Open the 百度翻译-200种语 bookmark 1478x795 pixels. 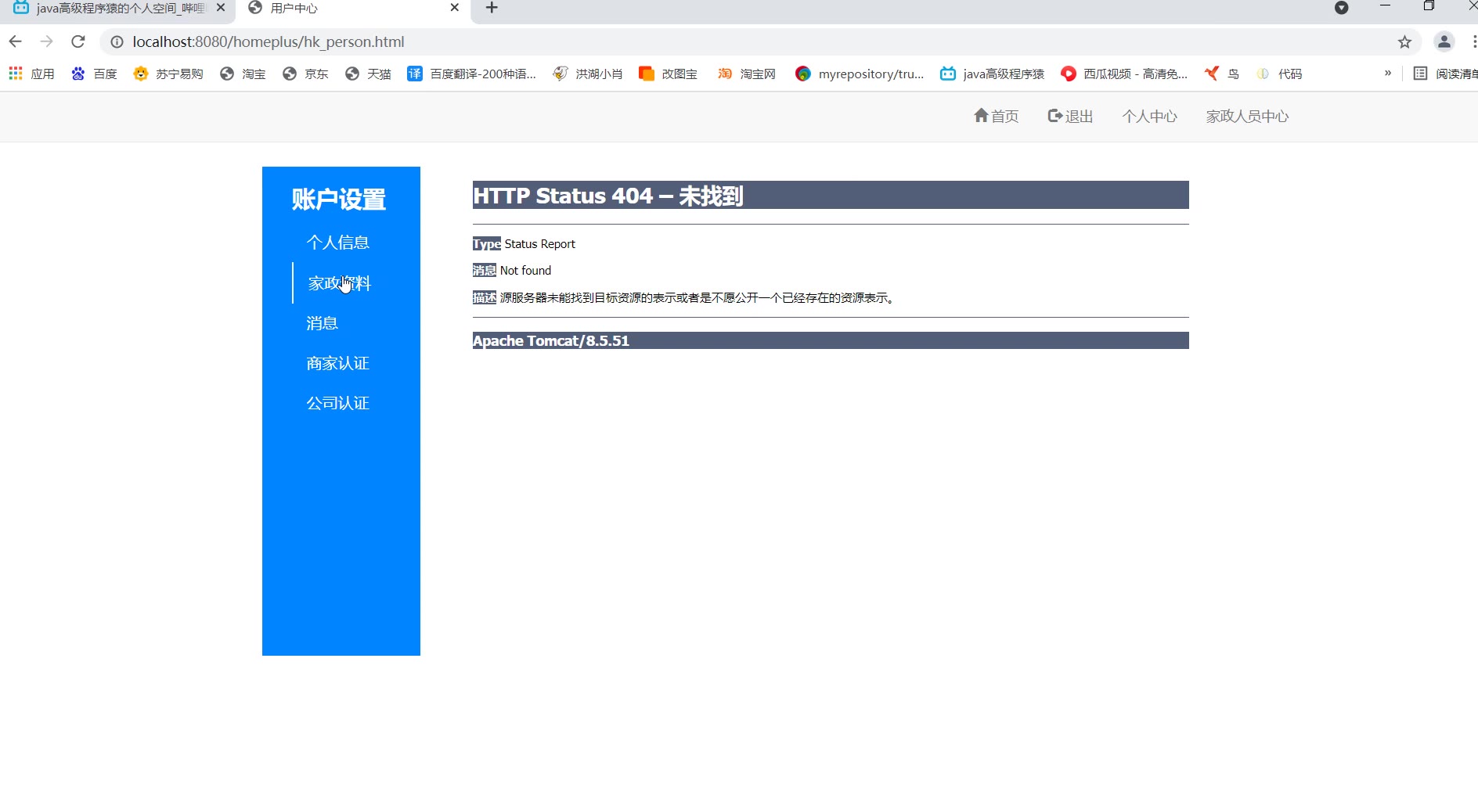(x=472, y=74)
